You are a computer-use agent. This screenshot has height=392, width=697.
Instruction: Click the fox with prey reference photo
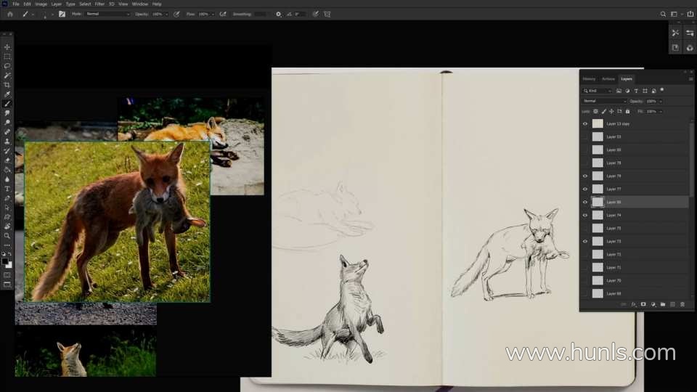(x=117, y=221)
